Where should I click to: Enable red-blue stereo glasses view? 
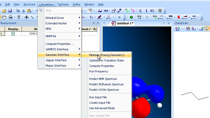(x=100, y=11)
